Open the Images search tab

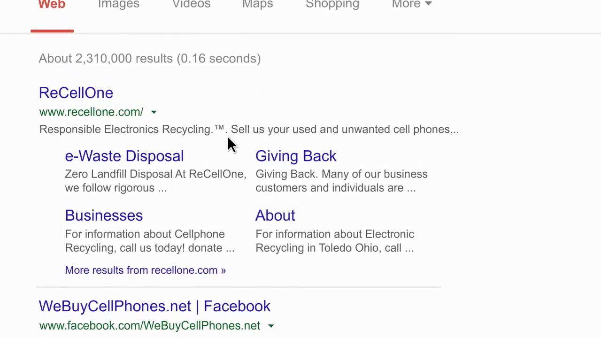pos(118,5)
